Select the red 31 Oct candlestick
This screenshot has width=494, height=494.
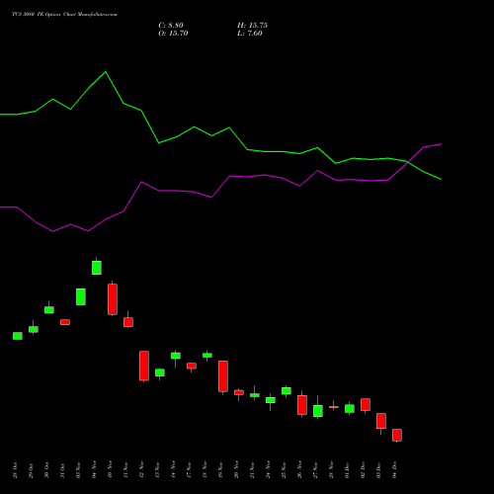coord(65,322)
